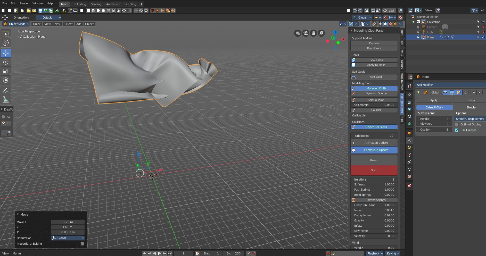Select the Measure tool
Image resolution: width=486 pixels, height=256 pixels.
pyautogui.click(x=6, y=100)
